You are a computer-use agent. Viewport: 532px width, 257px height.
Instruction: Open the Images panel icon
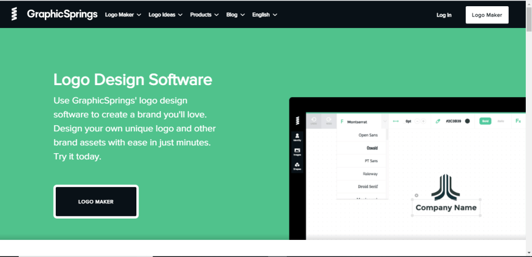click(297, 152)
